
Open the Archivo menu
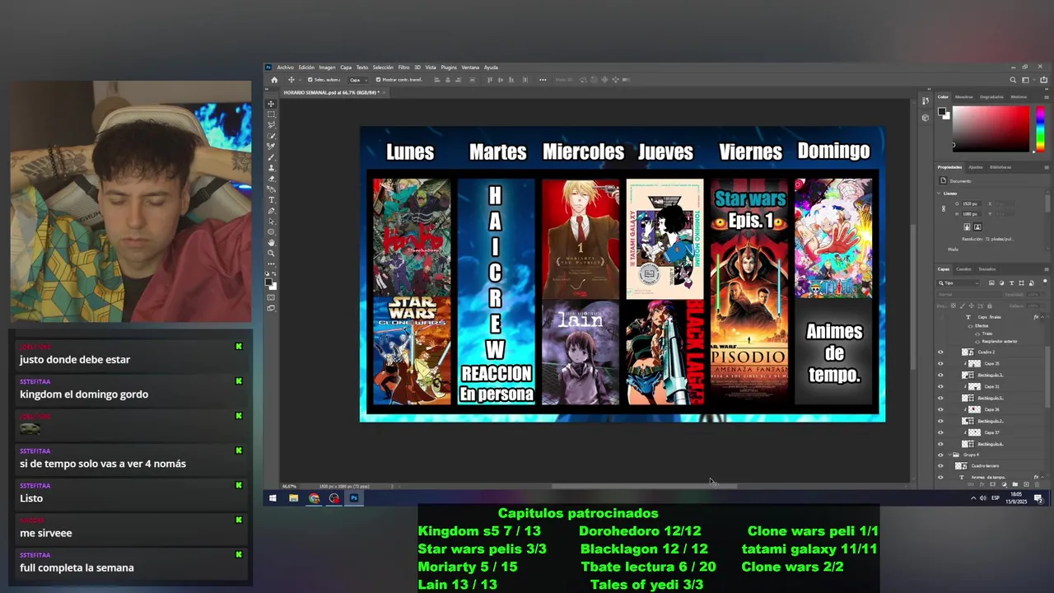(285, 68)
